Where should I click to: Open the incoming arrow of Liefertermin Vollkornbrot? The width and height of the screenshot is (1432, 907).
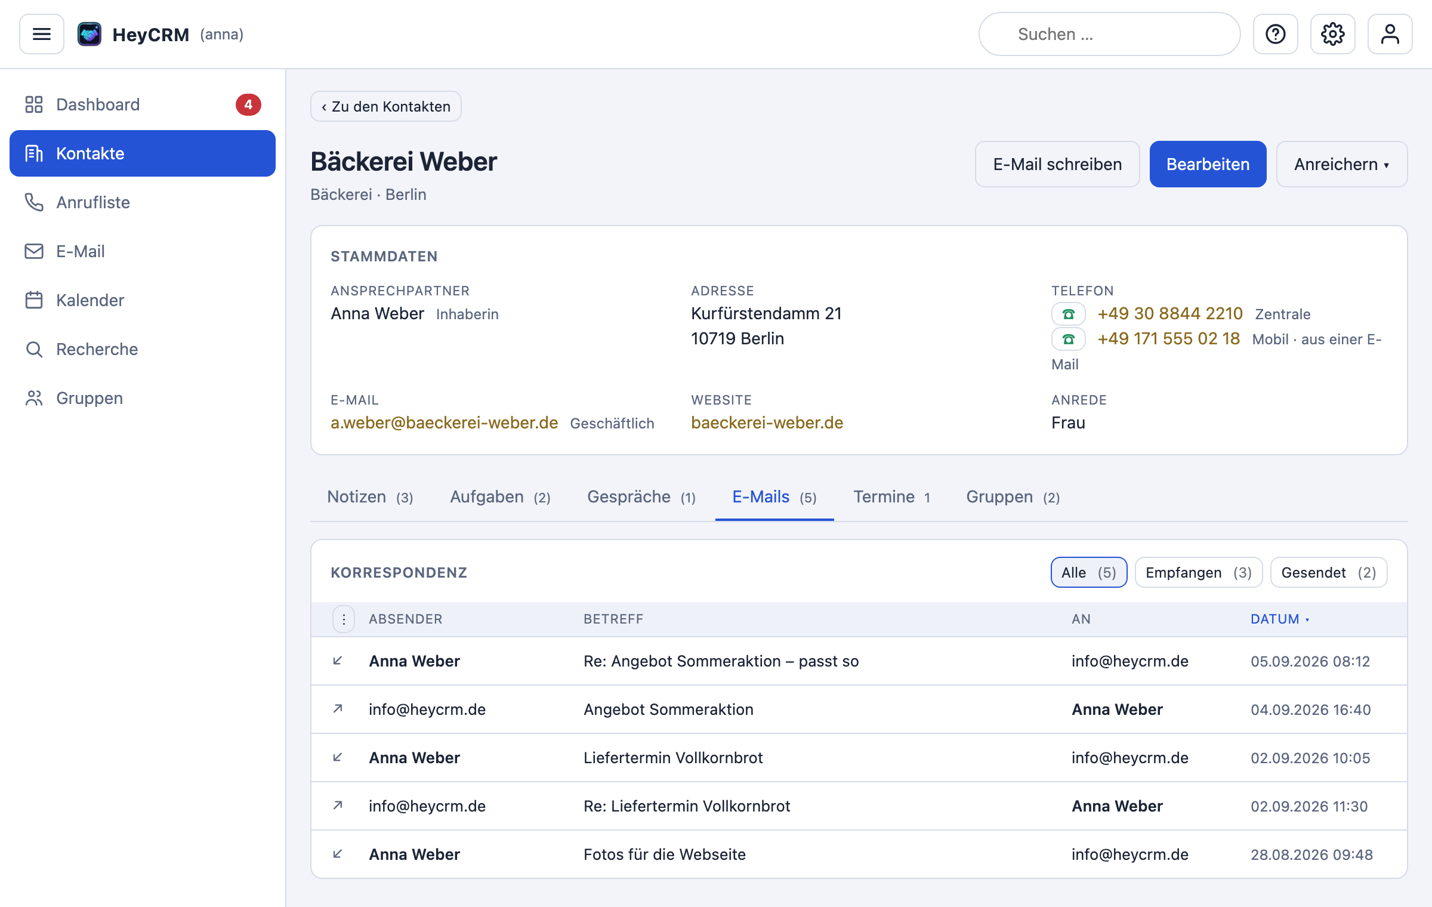pos(338,758)
